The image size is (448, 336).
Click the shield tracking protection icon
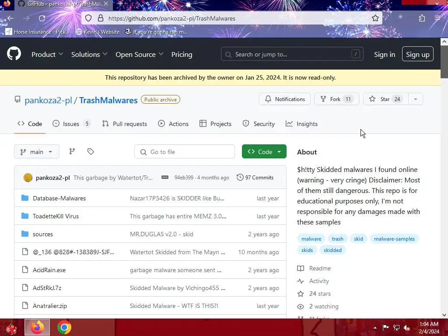click(x=88, y=18)
